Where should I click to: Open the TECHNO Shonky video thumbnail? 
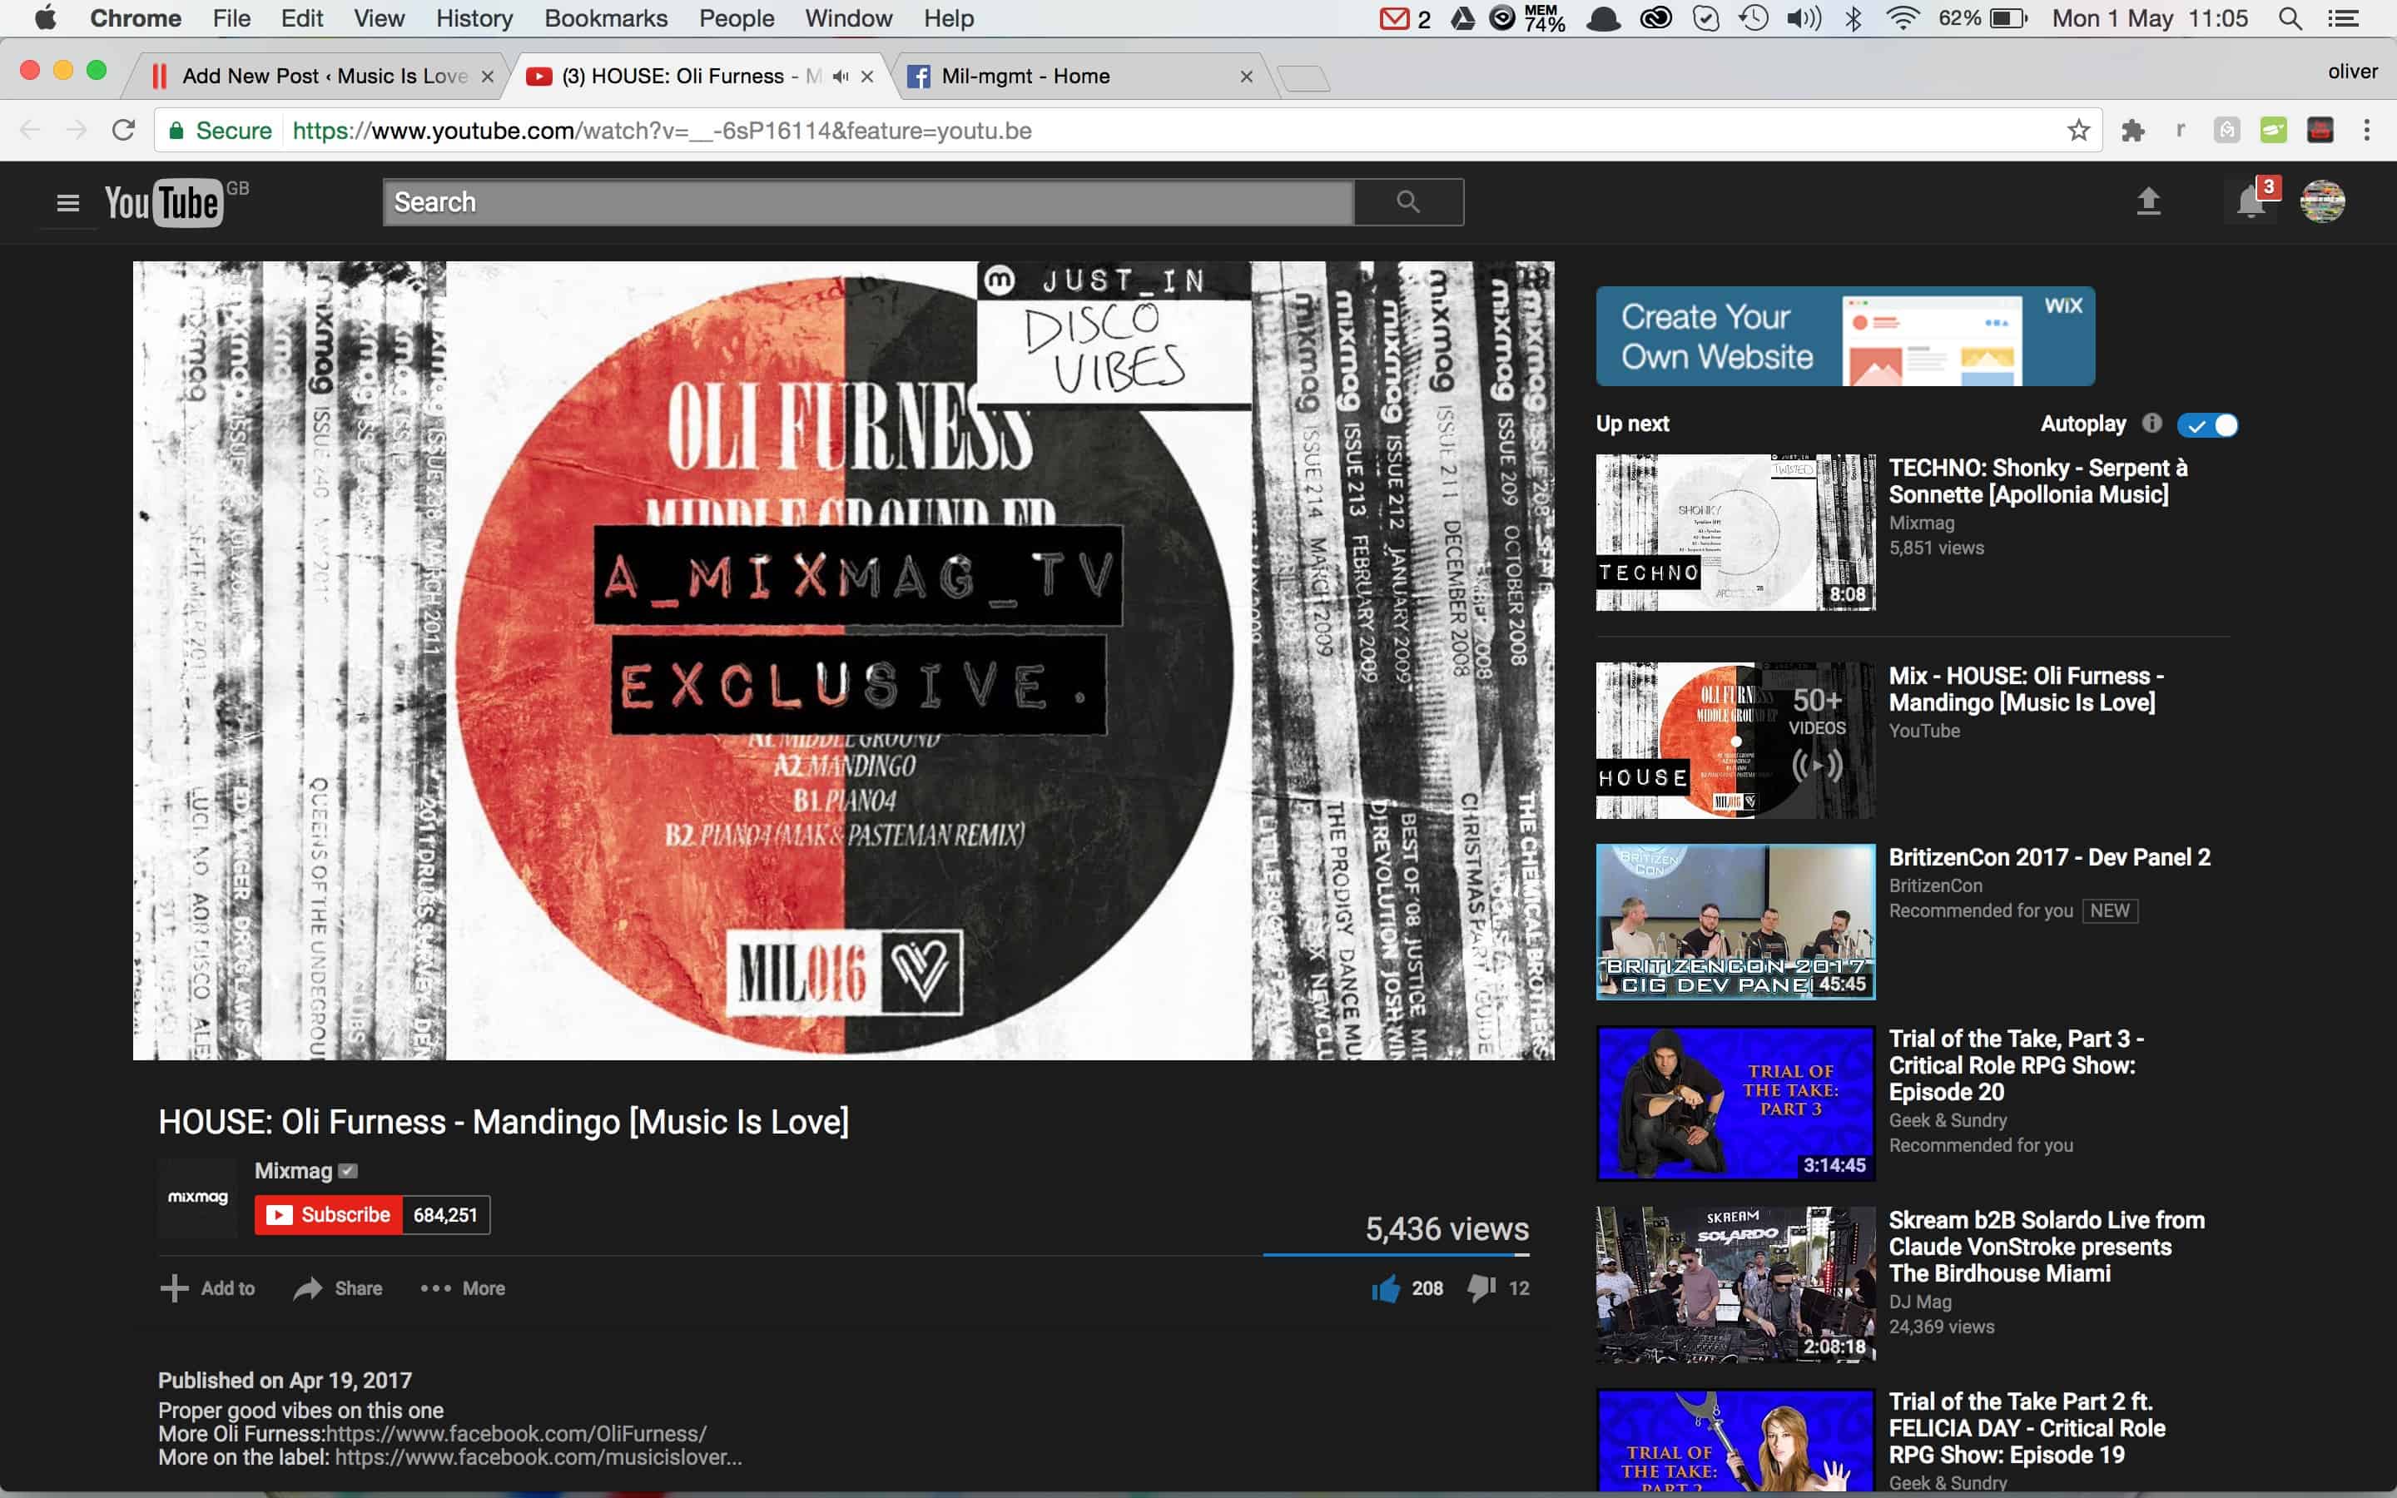(x=1735, y=532)
